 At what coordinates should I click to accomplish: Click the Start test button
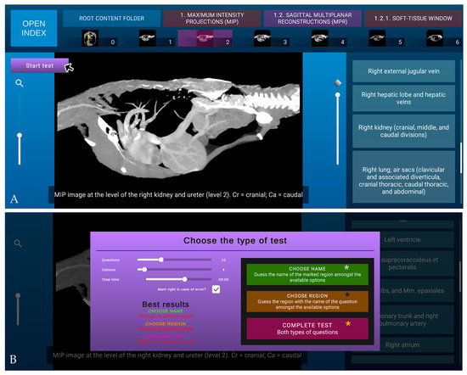pyautogui.click(x=40, y=65)
